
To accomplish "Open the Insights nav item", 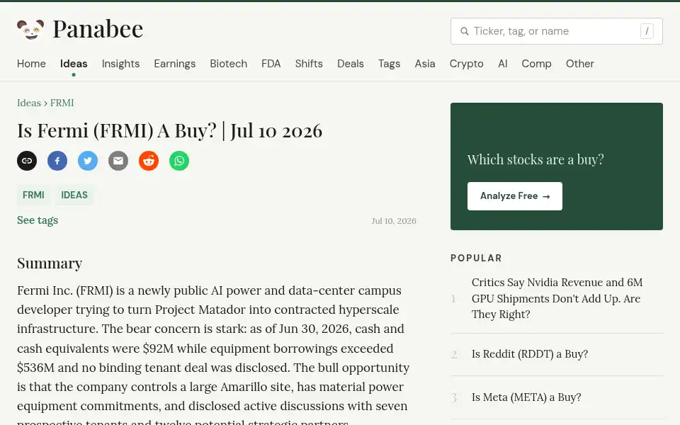I will (x=120, y=64).
